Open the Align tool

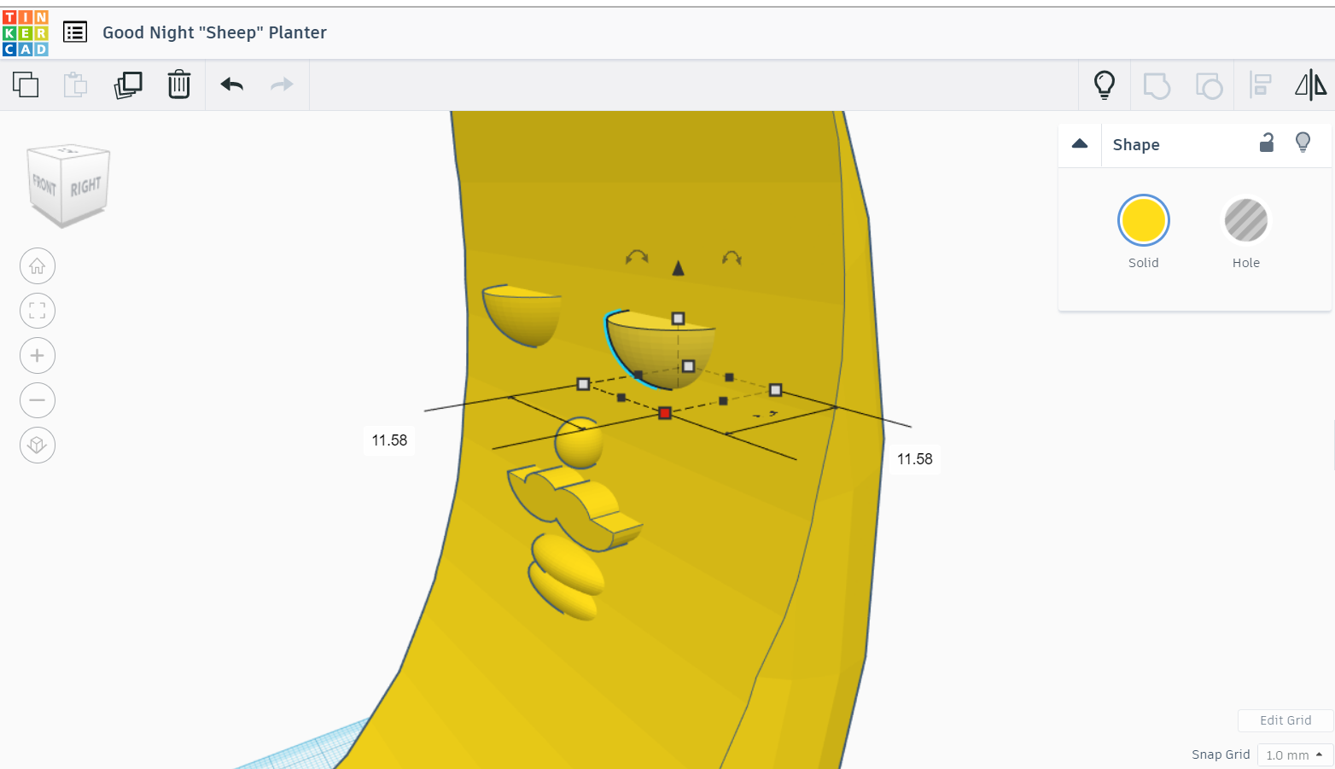tap(1260, 85)
